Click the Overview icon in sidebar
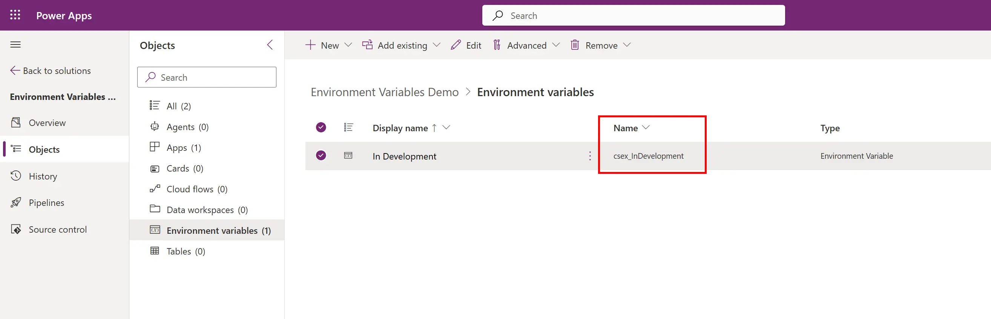 [16, 123]
